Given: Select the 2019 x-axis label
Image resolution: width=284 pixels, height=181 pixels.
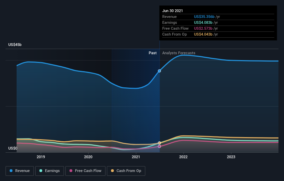Looking at the screenshot, I should pyautogui.click(x=41, y=157).
